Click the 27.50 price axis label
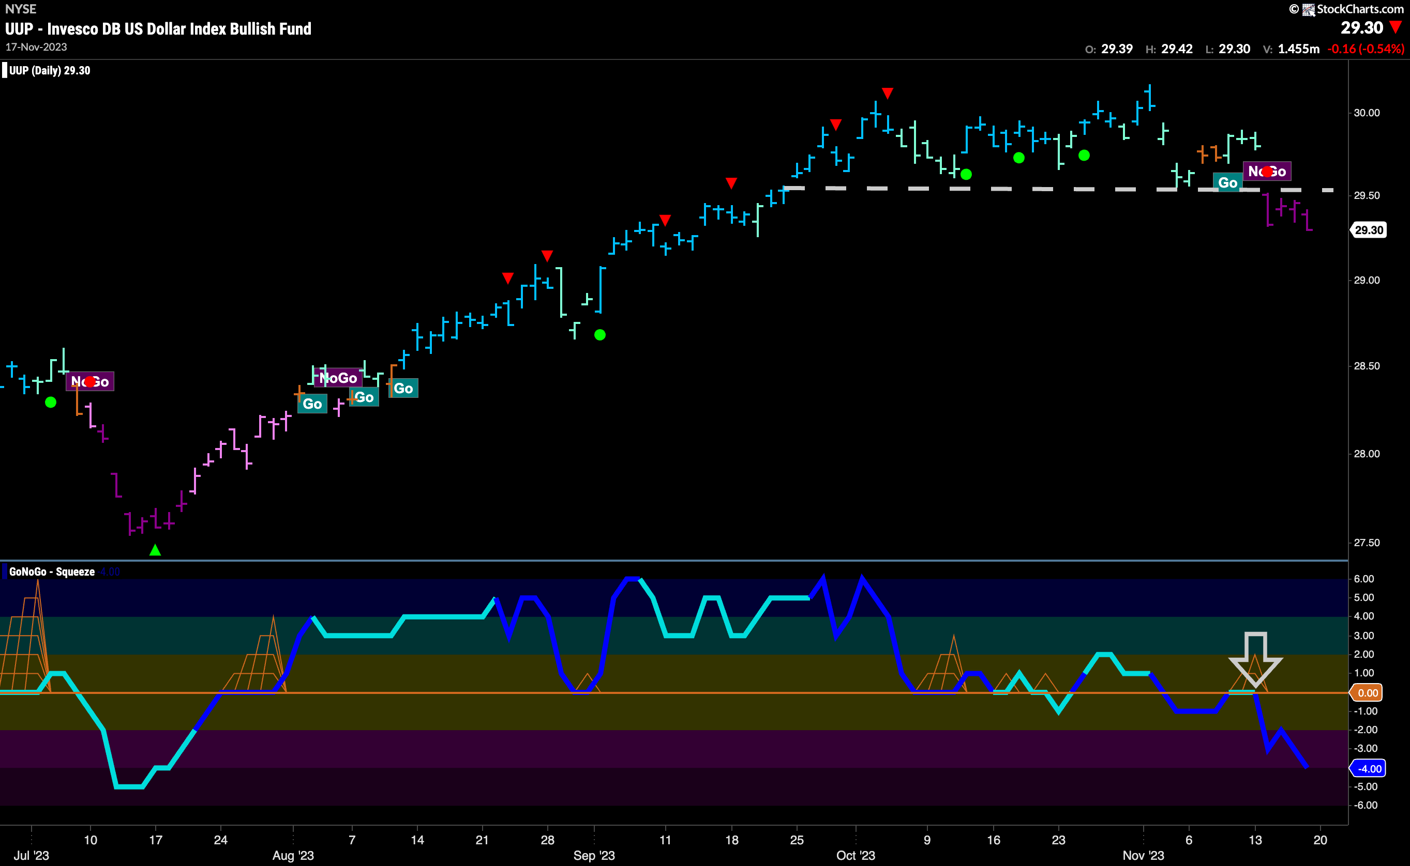Image resolution: width=1410 pixels, height=866 pixels. click(1367, 543)
